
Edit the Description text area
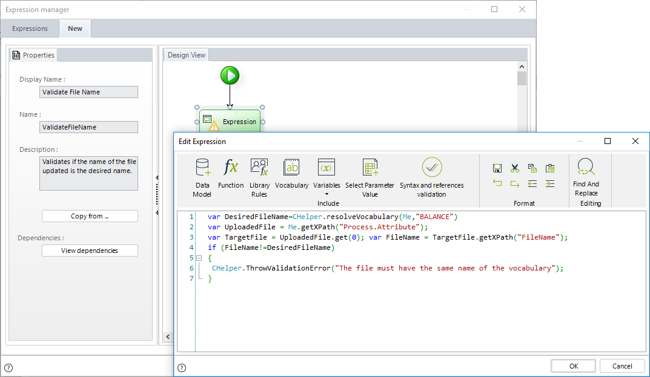[88, 173]
